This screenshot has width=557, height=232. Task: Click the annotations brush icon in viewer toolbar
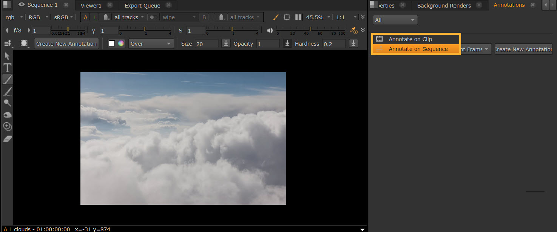(276, 17)
